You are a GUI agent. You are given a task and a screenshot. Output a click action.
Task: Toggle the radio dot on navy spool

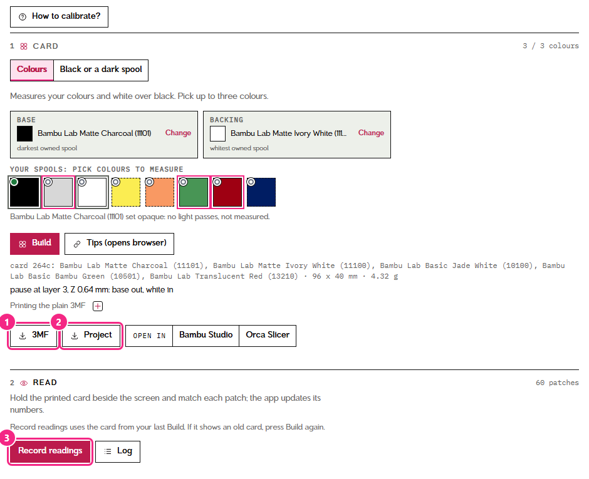[x=251, y=182]
